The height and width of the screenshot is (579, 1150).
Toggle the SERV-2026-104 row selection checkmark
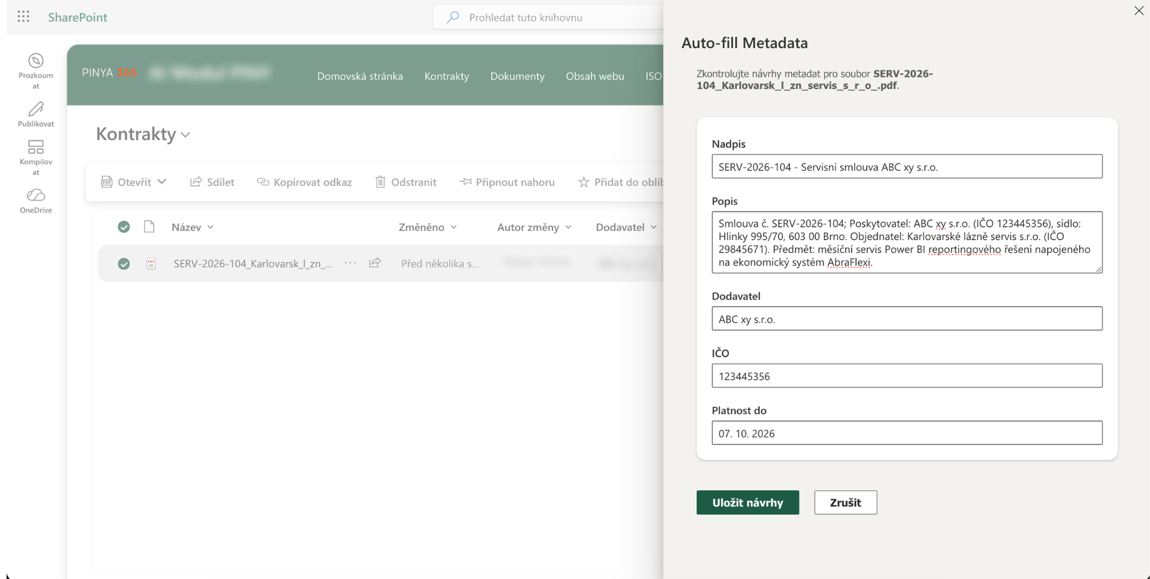click(x=124, y=264)
